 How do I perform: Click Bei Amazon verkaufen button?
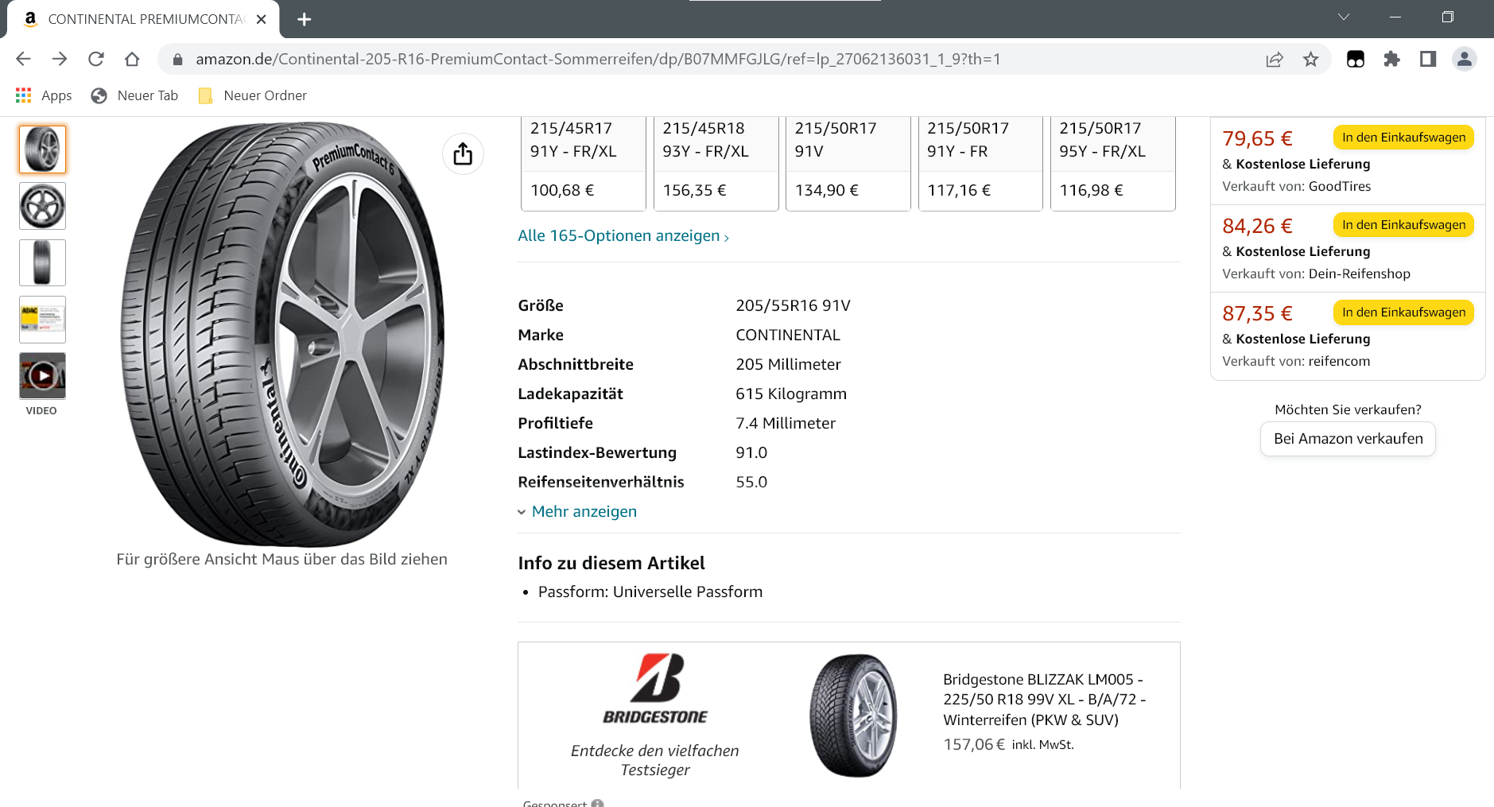tap(1348, 439)
